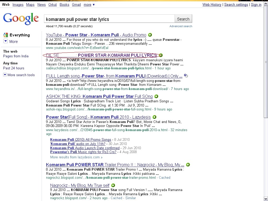Click the vertical scrollbar thumb
Viewport: 268px width, 201px height.
266,62
